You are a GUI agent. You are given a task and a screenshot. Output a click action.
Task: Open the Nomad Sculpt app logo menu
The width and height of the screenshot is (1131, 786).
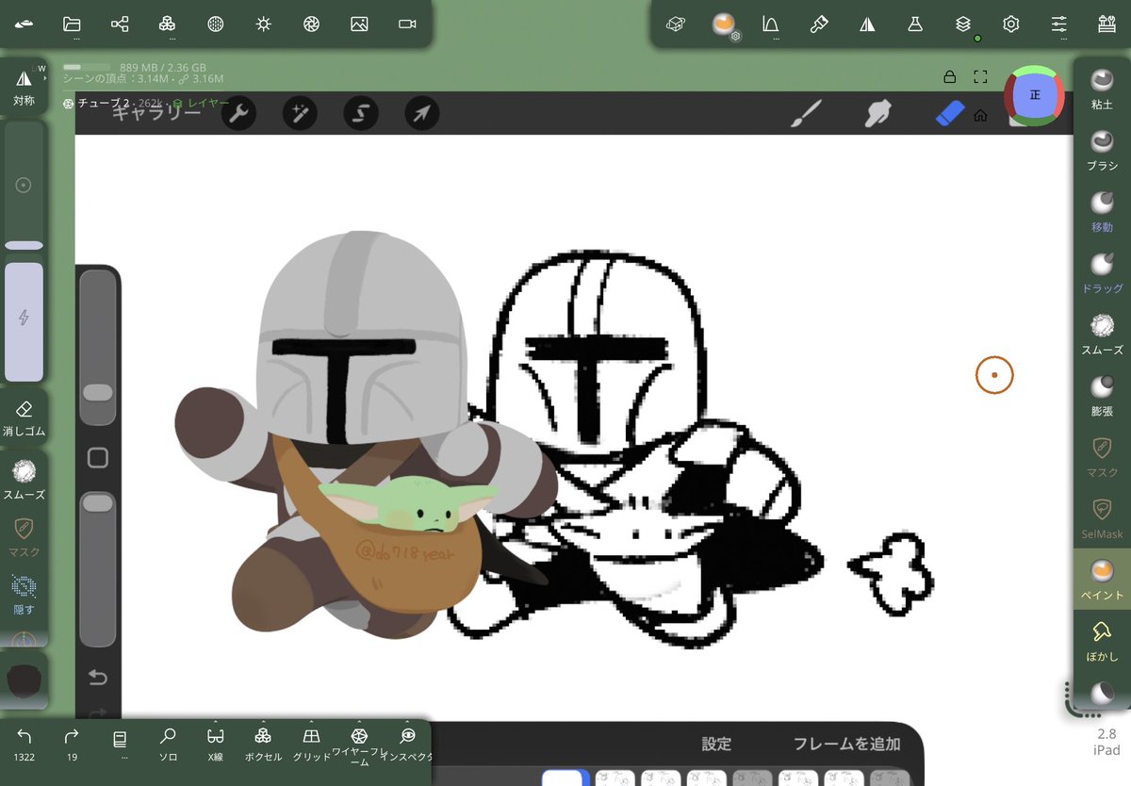[25, 25]
